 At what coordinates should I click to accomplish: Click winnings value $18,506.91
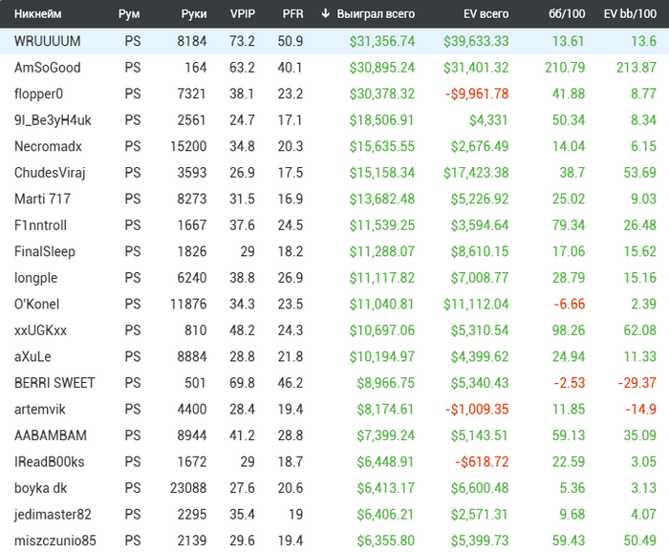pos(382,120)
